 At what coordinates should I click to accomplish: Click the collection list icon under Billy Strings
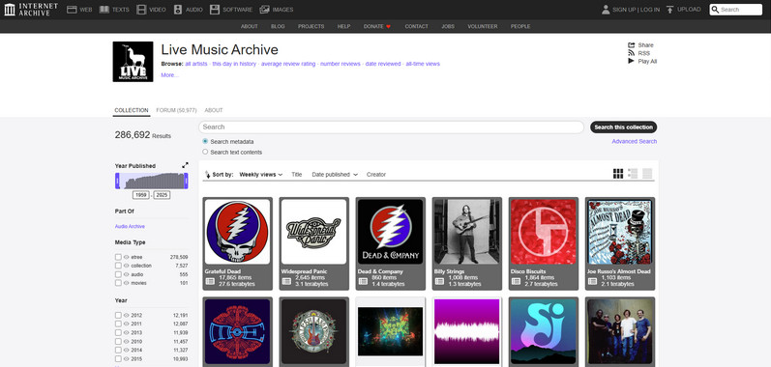click(x=439, y=281)
